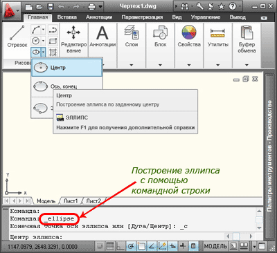Screen dimensions: 277x253
Task: Switch to the Главная ribbon tab
Action: click(38, 17)
